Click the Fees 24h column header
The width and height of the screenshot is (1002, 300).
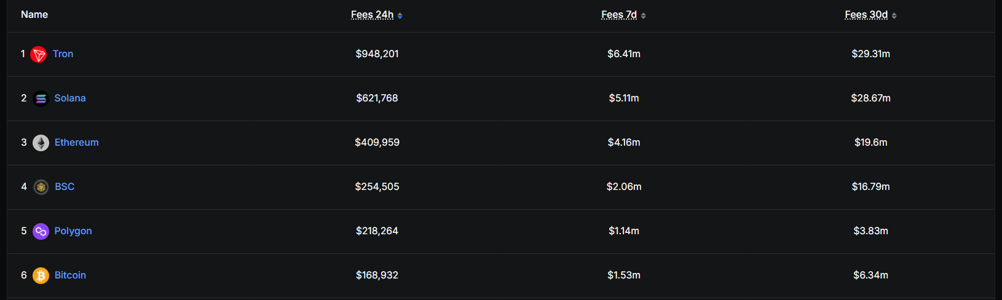[372, 15]
